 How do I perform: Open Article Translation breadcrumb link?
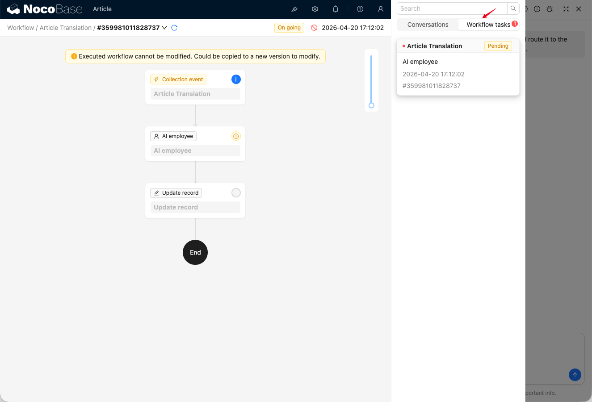click(x=66, y=28)
